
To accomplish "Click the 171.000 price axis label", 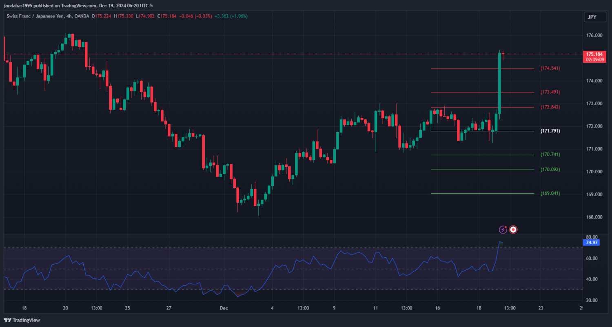I will pos(594,149).
